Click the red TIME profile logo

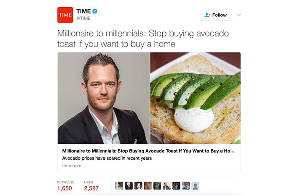click(x=65, y=15)
